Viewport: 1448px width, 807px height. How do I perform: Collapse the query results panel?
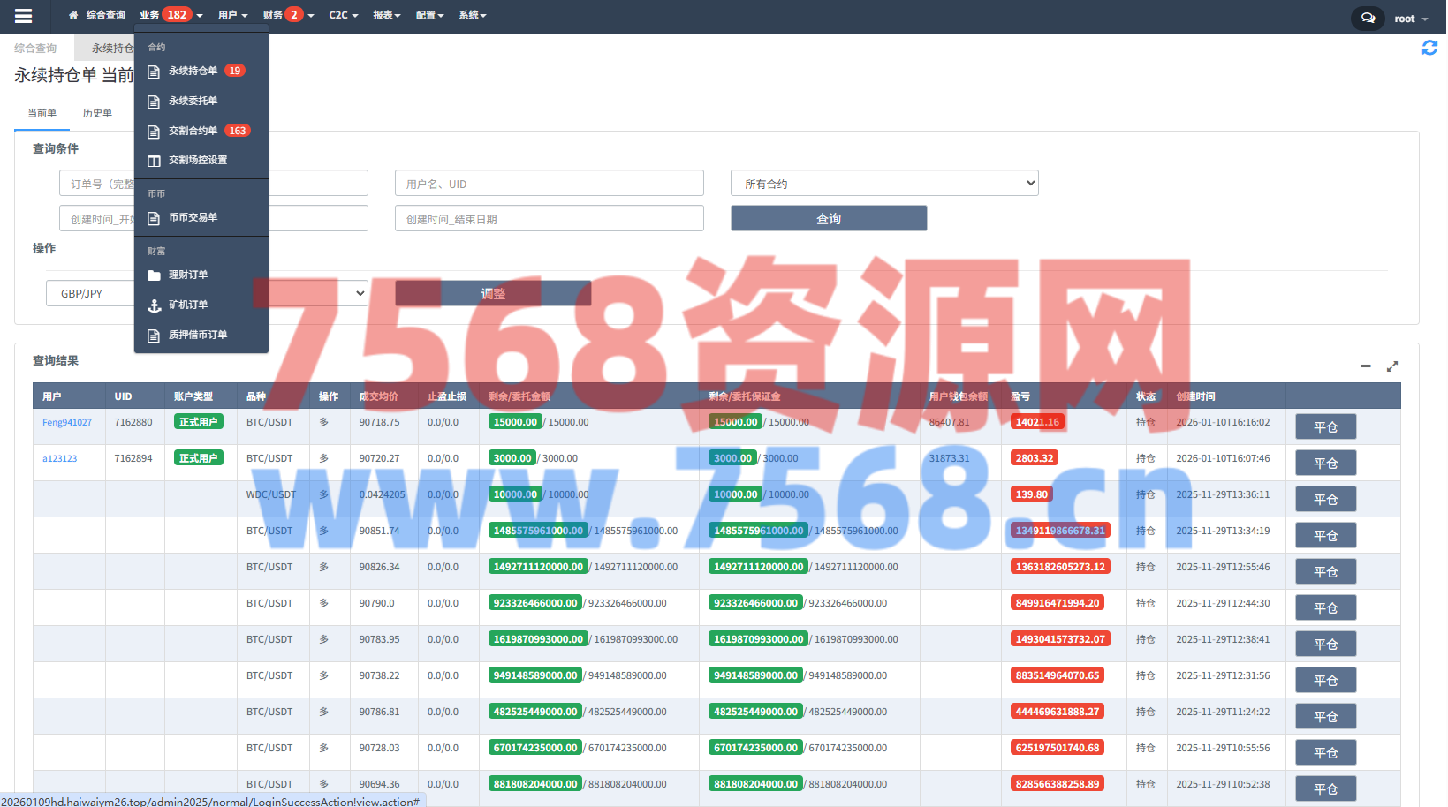(1365, 366)
